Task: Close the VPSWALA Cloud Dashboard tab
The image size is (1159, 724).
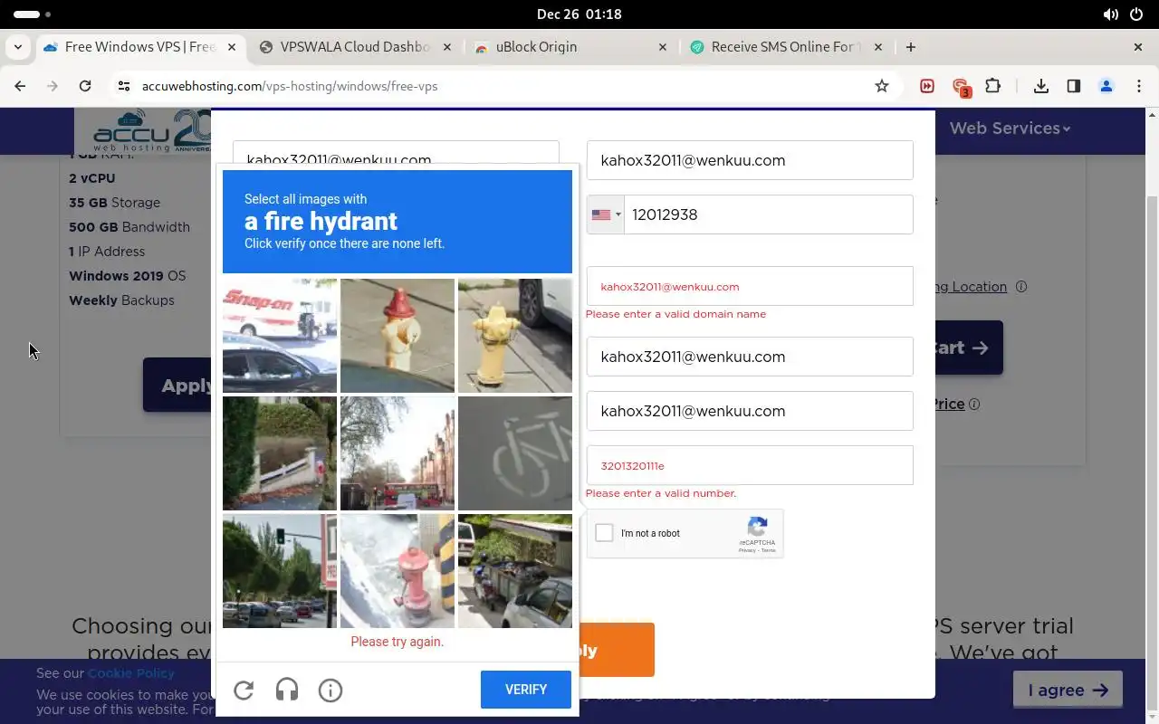Action: pyautogui.click(x=447, y=47)
